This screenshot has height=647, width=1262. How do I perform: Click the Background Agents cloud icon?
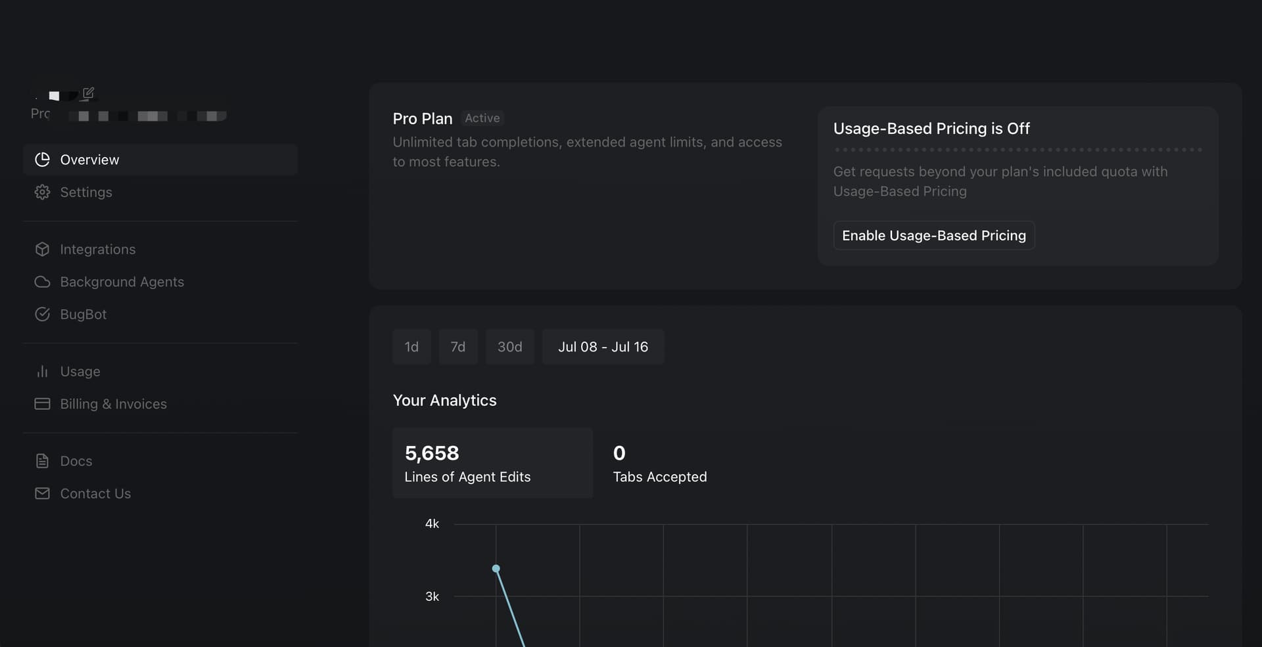click(x=42, y=282)
